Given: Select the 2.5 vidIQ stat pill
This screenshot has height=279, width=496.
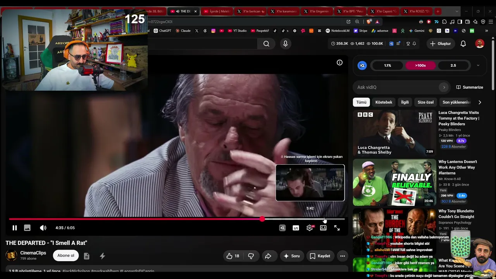Looking at the screenshot, I should [453, 65].
